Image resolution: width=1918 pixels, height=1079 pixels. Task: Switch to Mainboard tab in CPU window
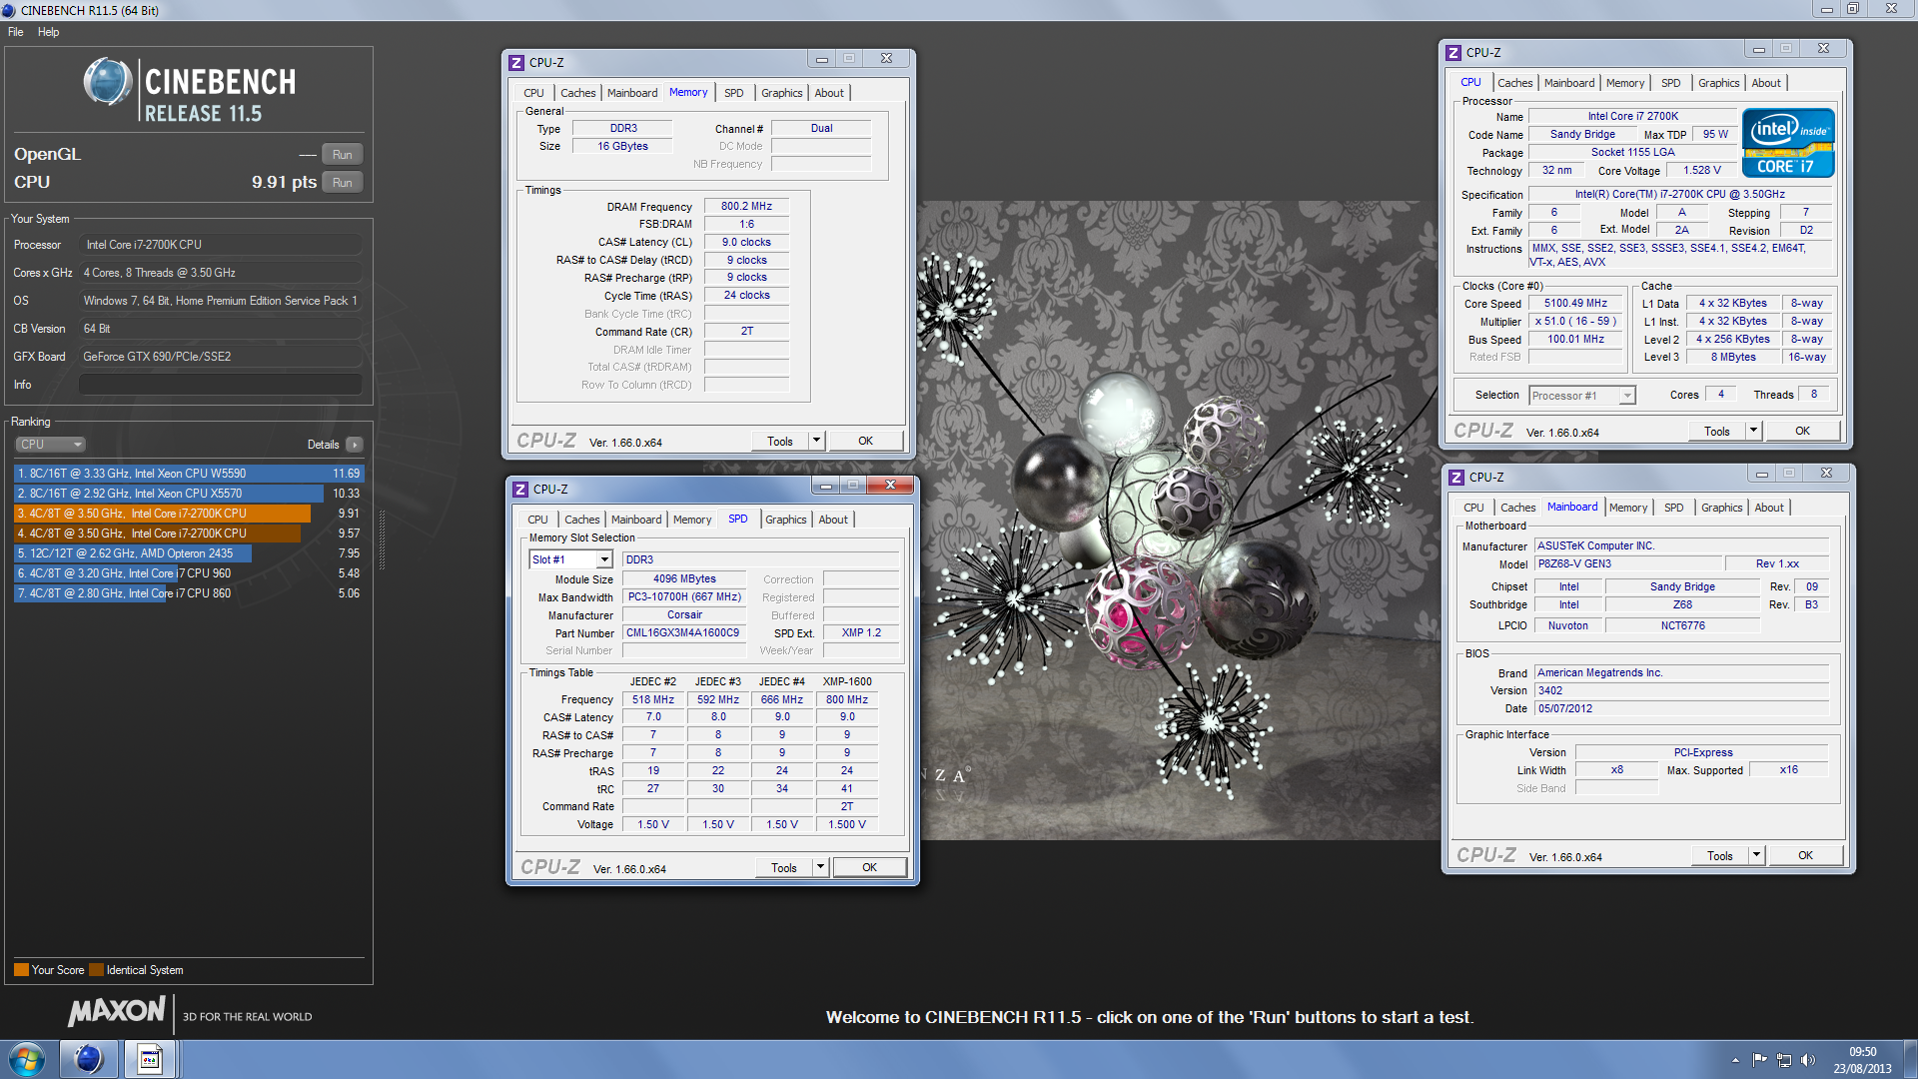pyautogui.click(x=1568, y=83)
